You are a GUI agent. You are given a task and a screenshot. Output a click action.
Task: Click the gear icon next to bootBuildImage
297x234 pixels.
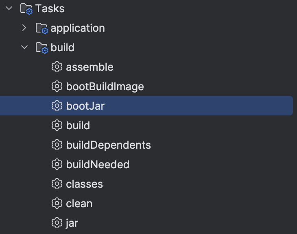coord(57,87)
